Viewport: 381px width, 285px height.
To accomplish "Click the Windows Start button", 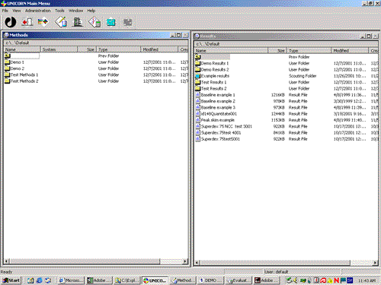I will pos(11,280).
